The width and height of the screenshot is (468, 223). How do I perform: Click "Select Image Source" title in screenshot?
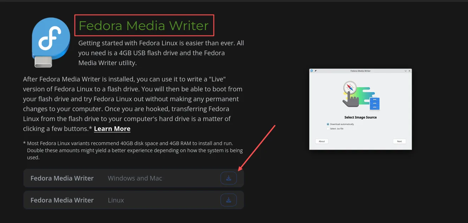(361, 118)
